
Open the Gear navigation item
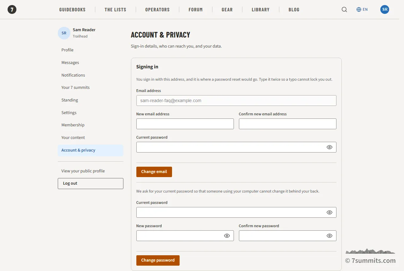pyautogui.click(x=227, y=9)
